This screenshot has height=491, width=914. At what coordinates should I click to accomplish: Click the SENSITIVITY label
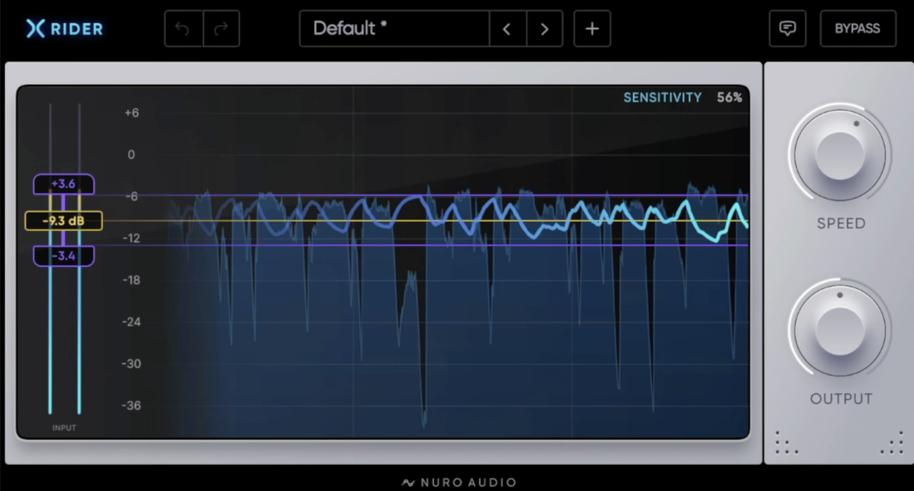(x=663, y=98)
